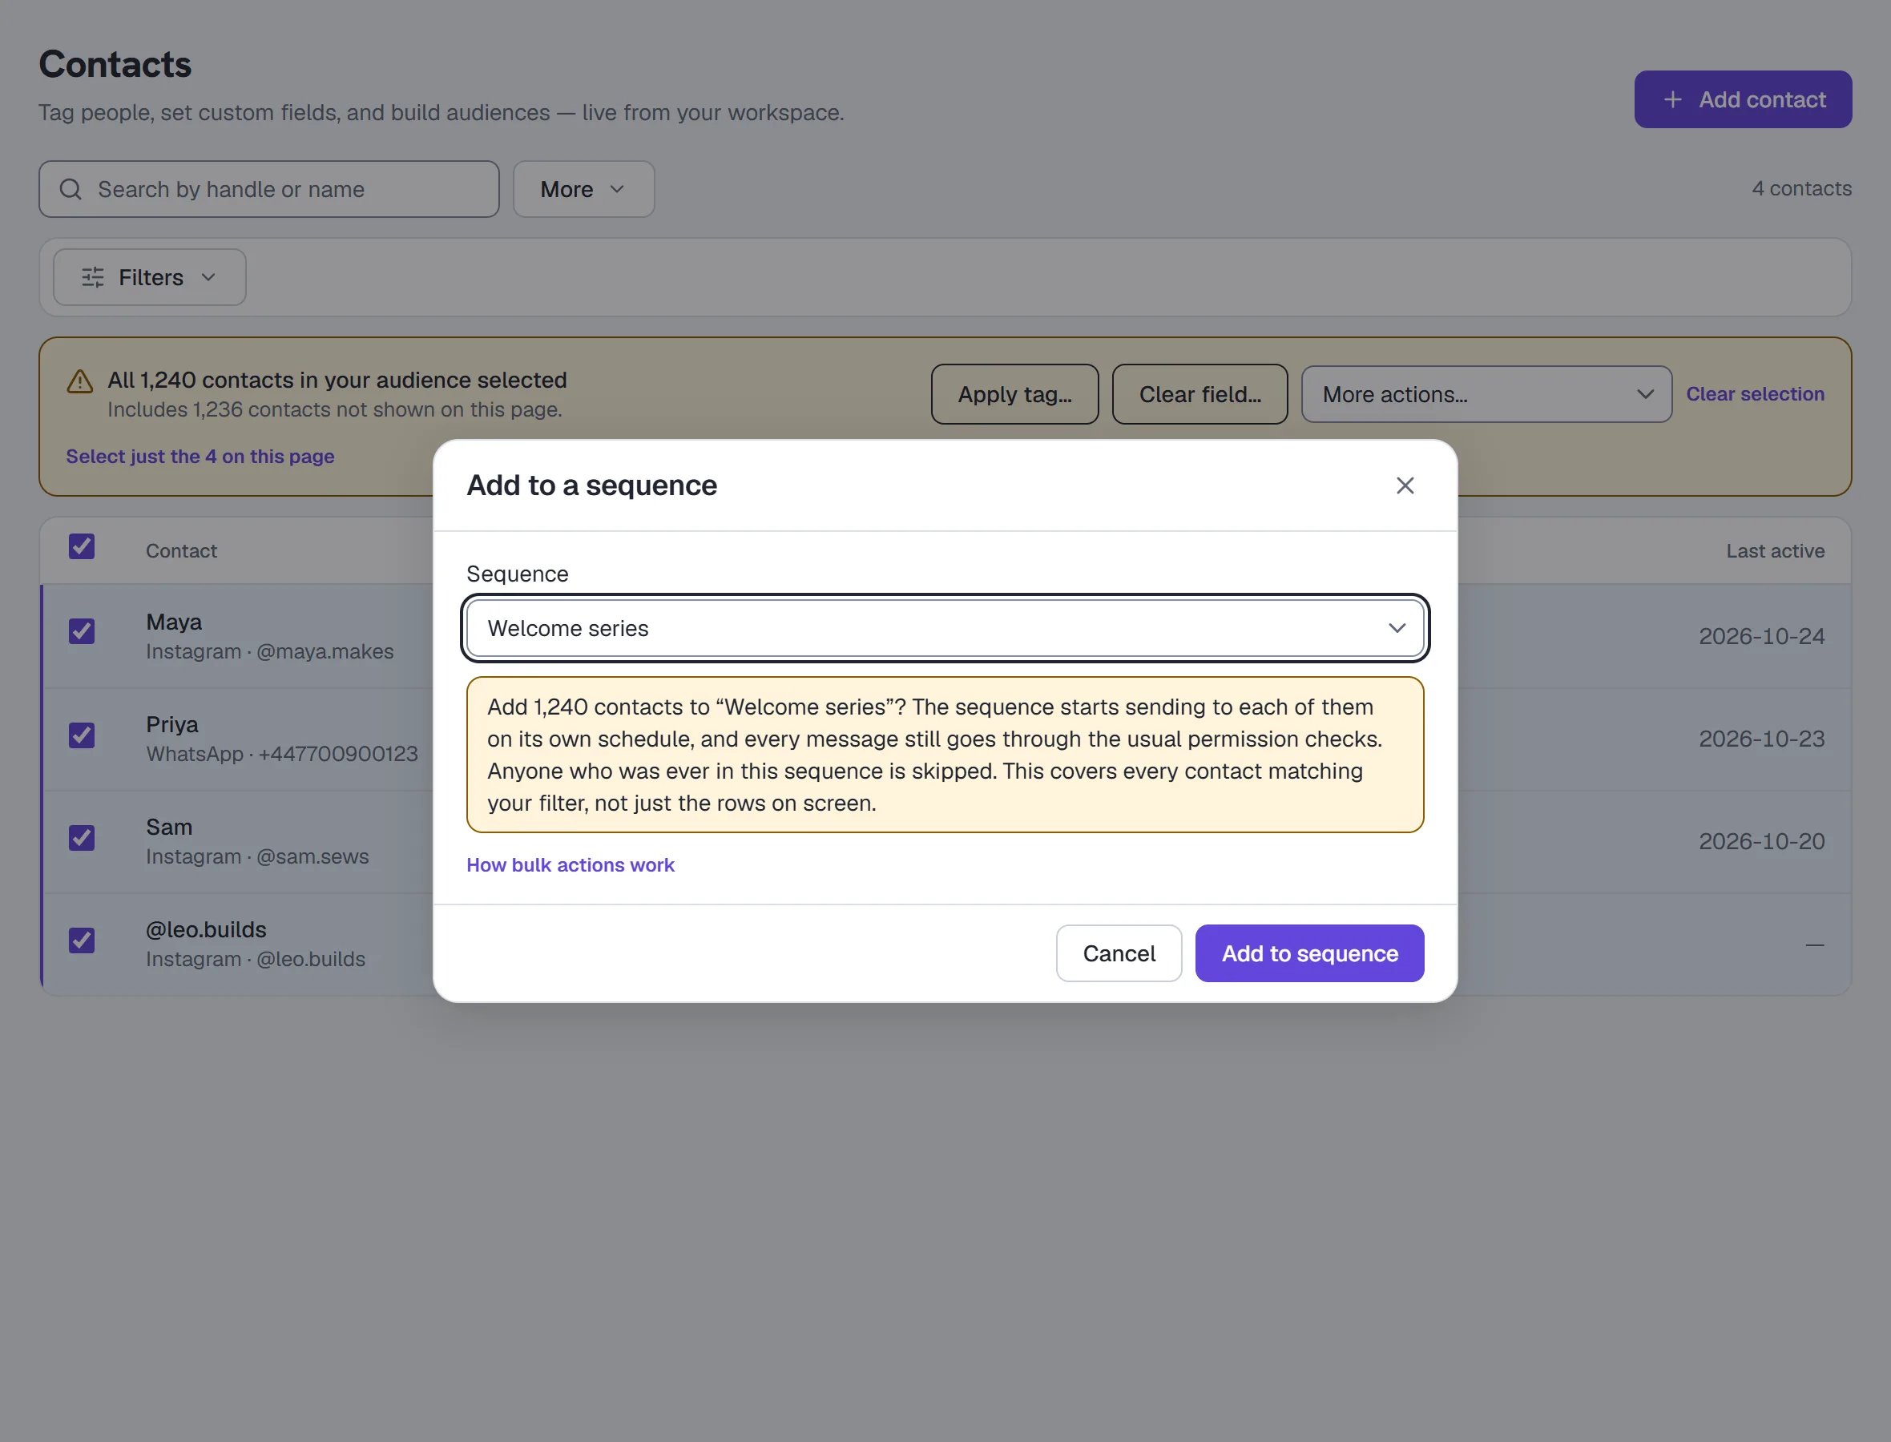Click the Apply tag… button
Image resolution: width=1891 pixels, height=1442 pixels.
click(x=1014, y=394)
